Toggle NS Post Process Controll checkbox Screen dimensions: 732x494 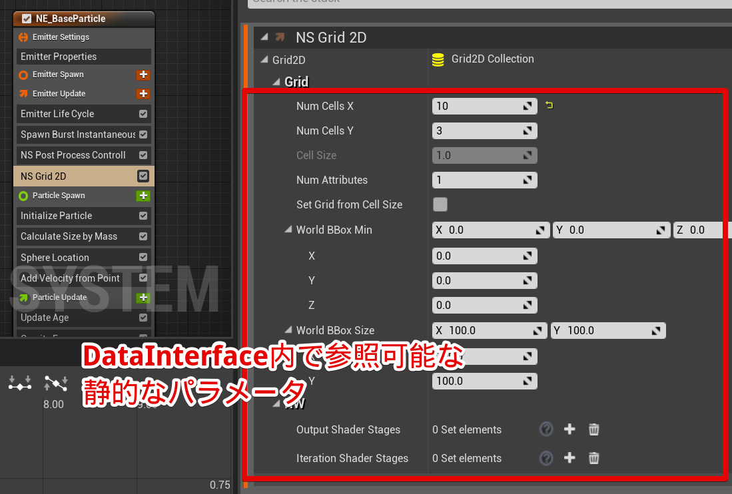click(x=143, y=155)
